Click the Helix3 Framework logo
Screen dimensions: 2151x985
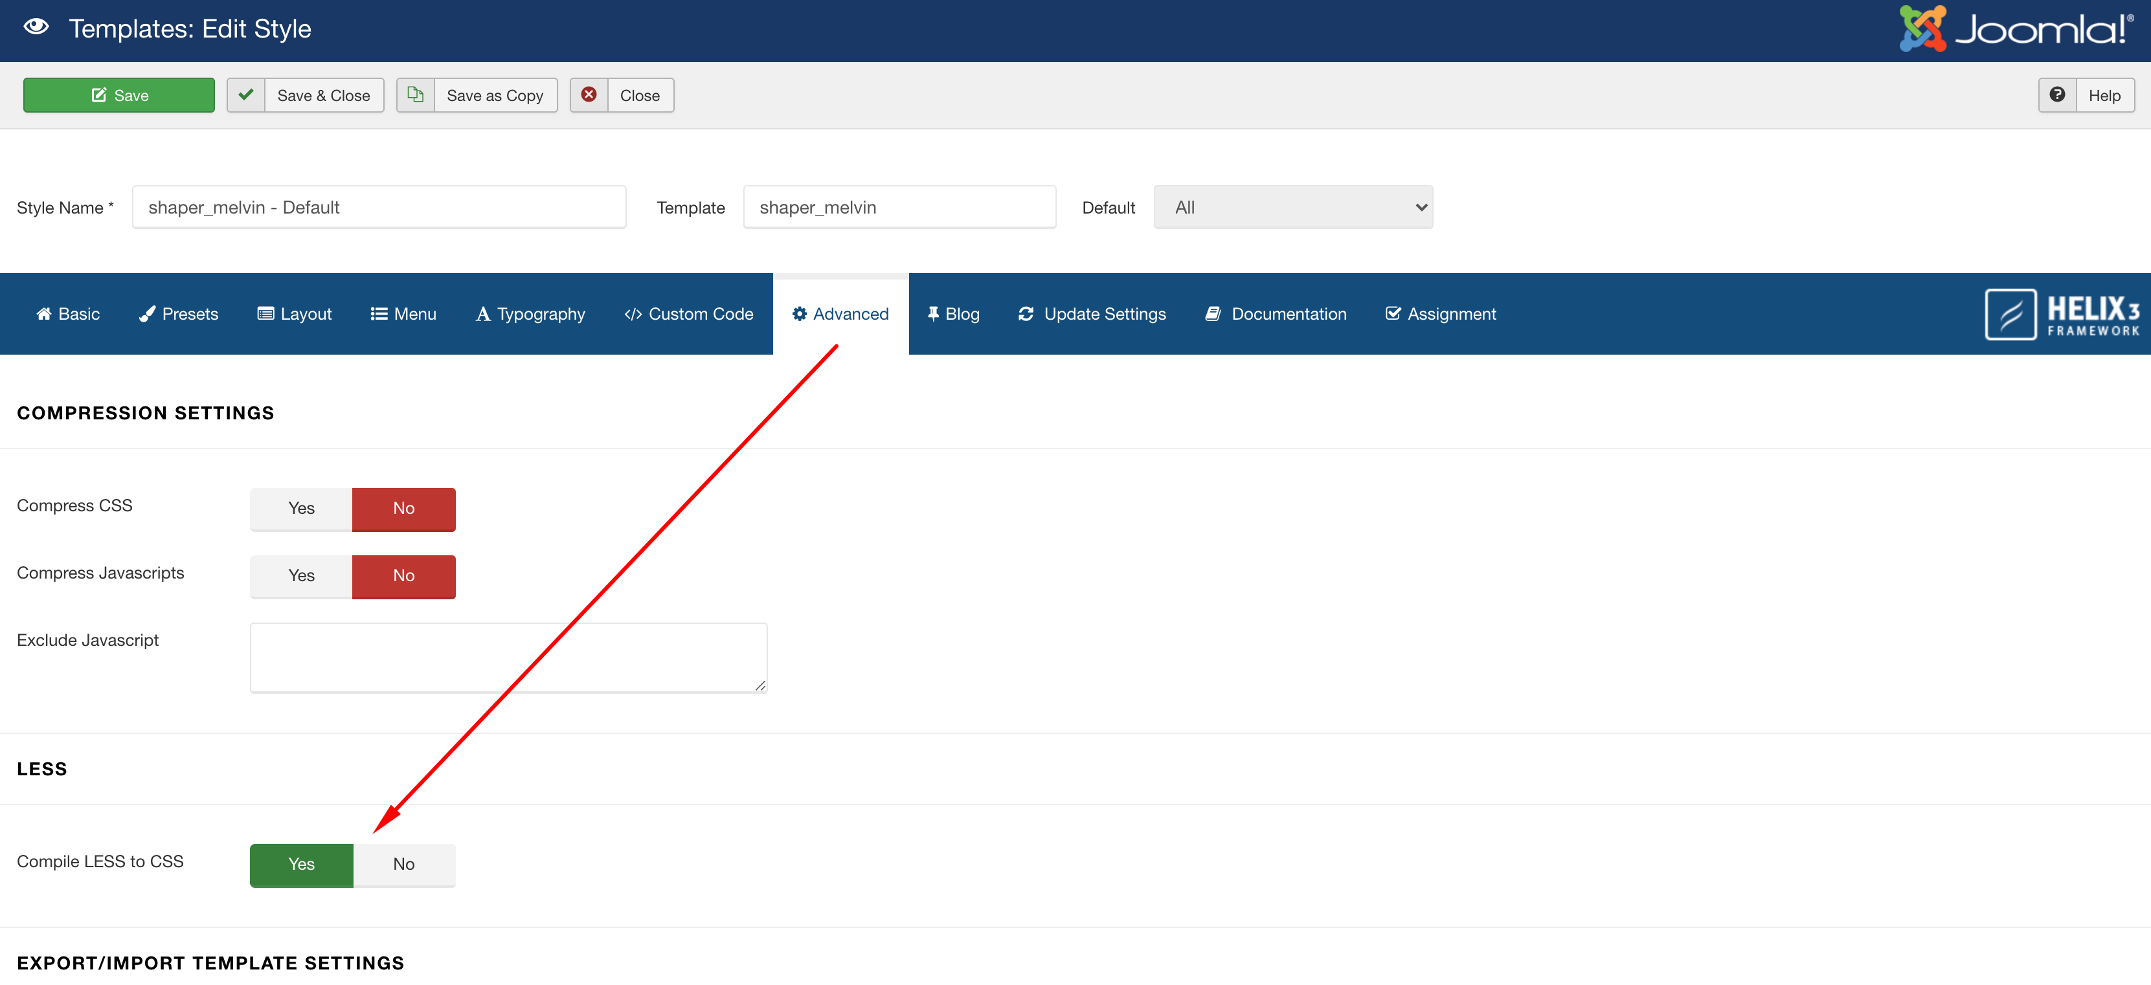click(x=2062, y=315)
